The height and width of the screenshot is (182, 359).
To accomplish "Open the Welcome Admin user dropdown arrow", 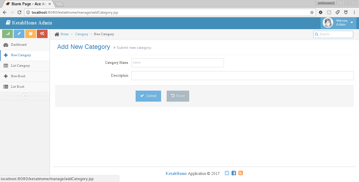I will 352,23.
